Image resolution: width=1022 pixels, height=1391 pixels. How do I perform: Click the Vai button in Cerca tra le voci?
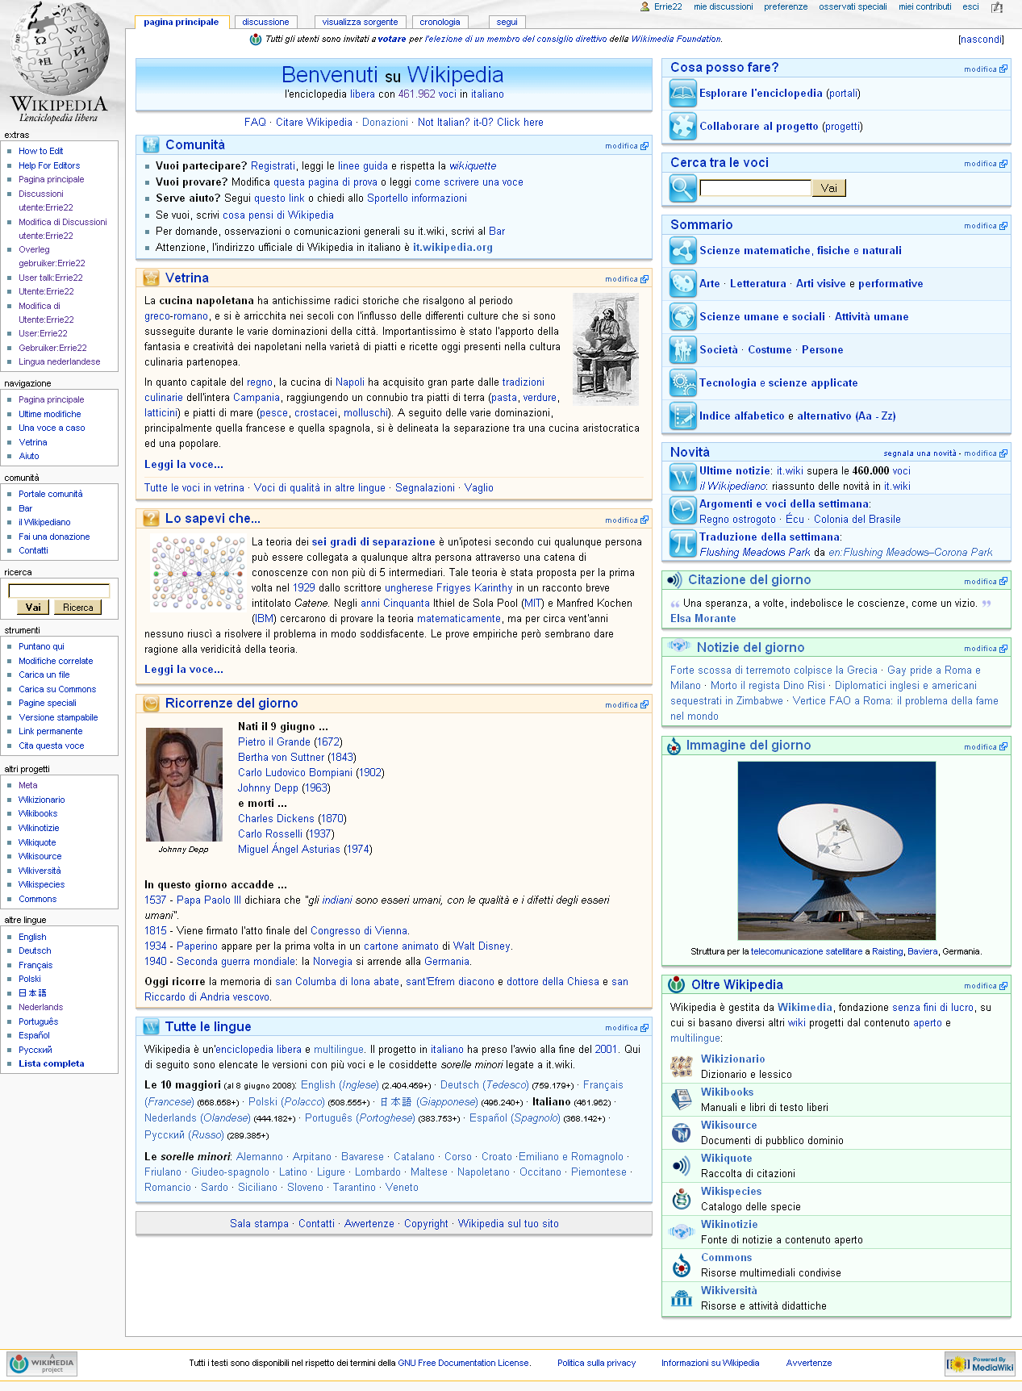click(x=828, y=188)
